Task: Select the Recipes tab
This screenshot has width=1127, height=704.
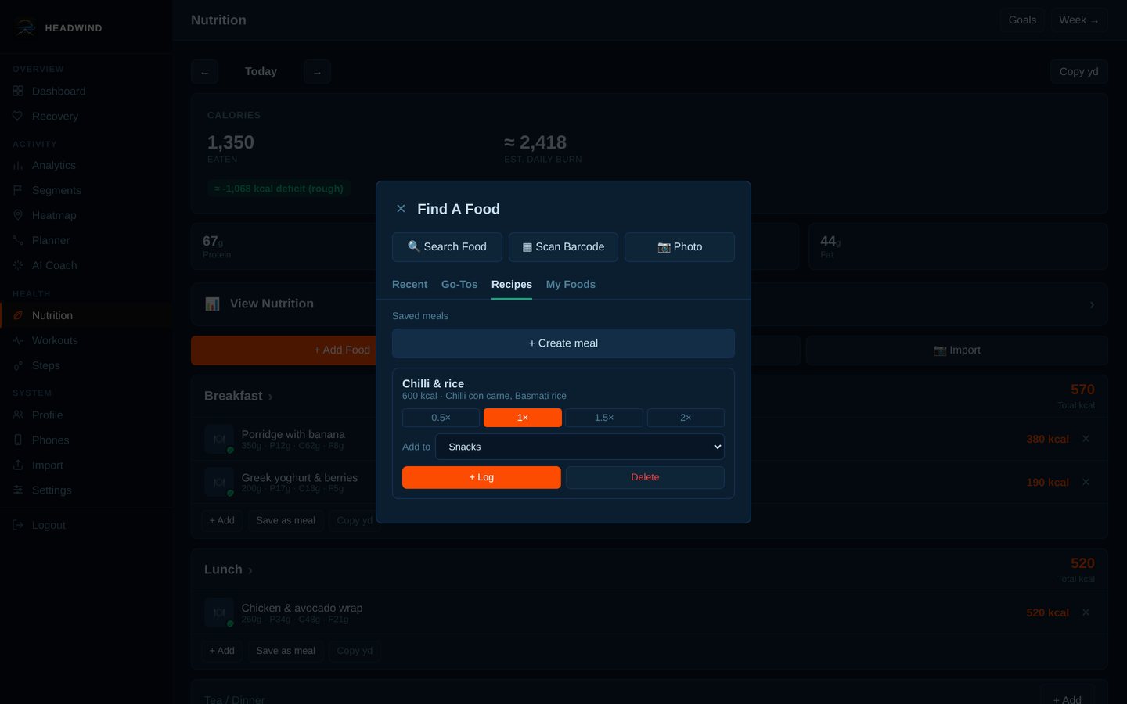Action: [x=512, y=284]
